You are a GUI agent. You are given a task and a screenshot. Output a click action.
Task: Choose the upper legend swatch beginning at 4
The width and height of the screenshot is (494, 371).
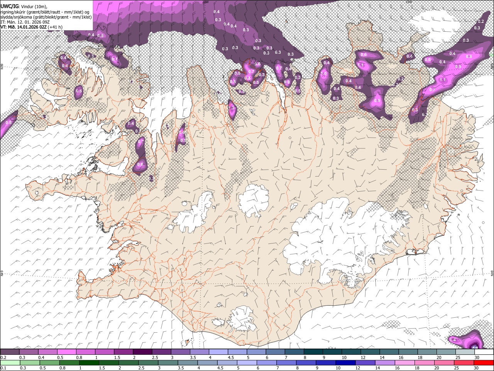coord(218,352)
